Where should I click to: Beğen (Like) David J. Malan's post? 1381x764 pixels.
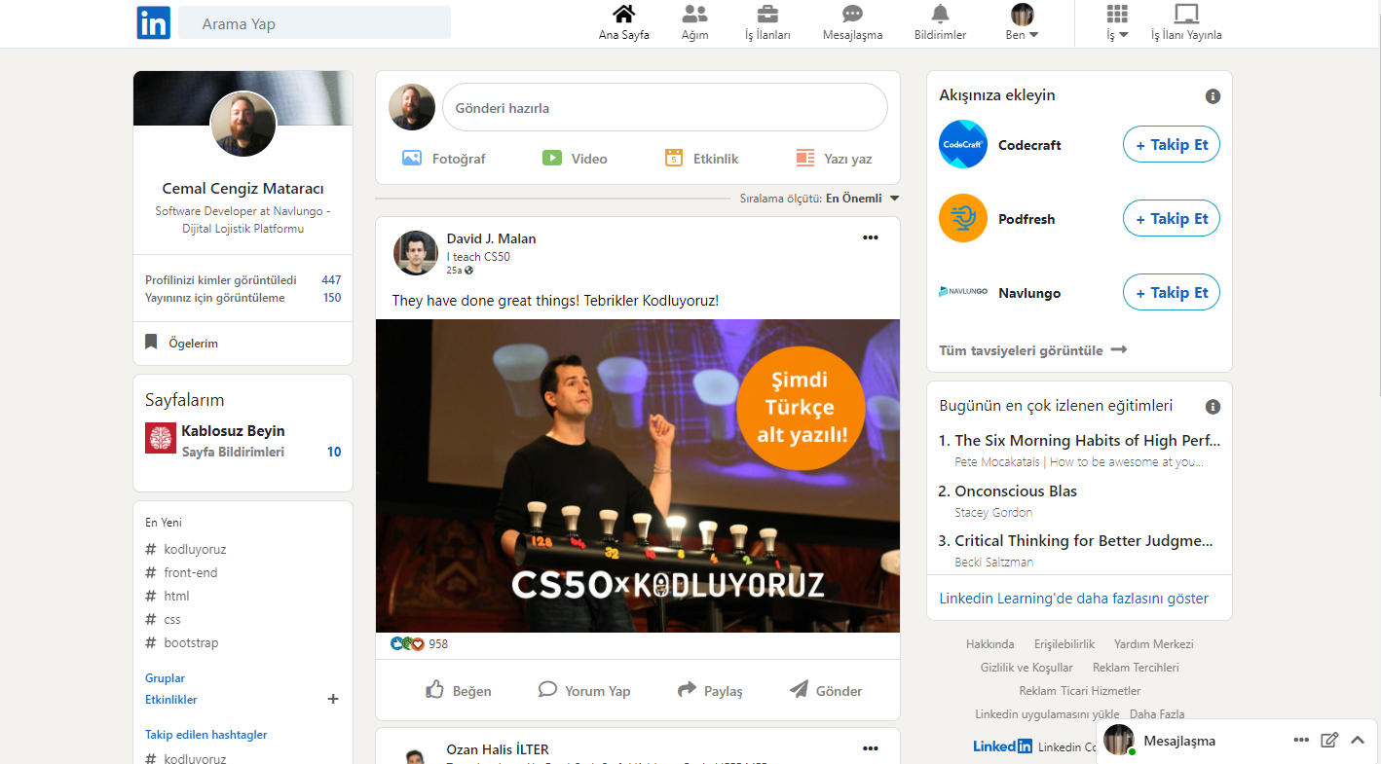click(x=458, y=690)
